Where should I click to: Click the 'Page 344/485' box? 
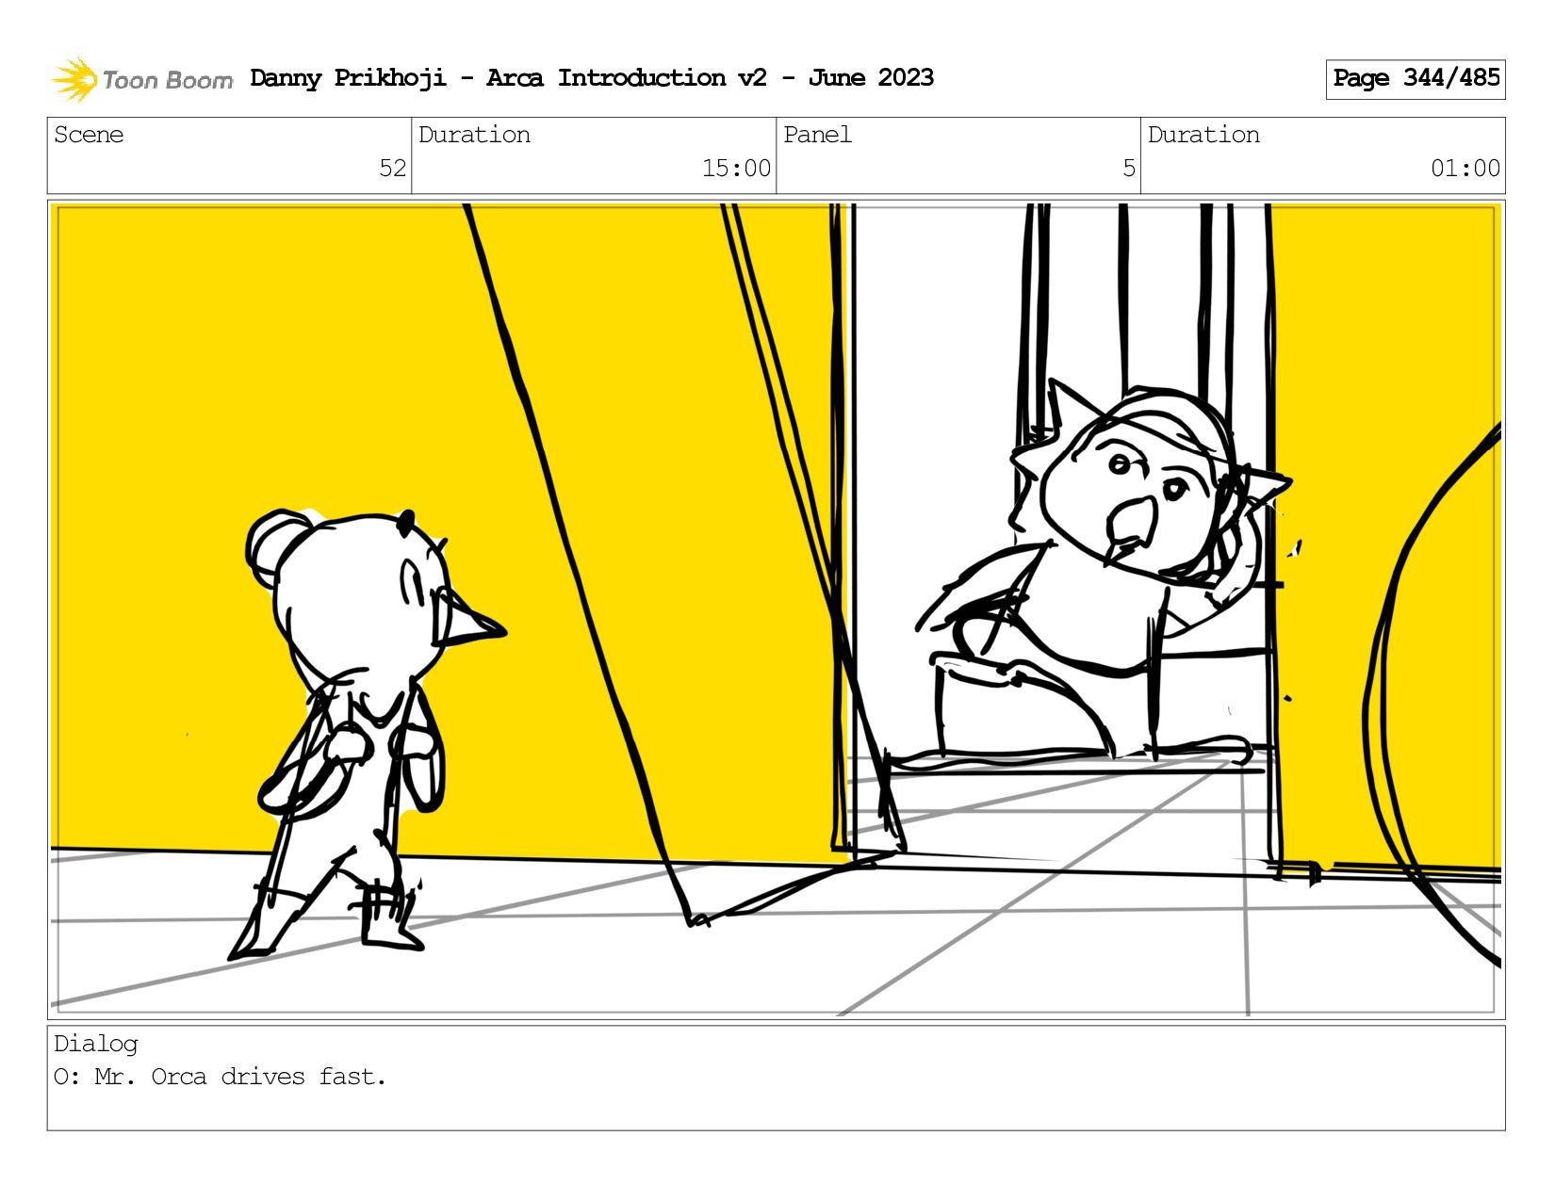[1416, 79]
